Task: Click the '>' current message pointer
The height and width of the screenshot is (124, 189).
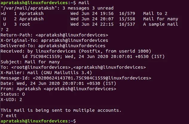Action: point(2,13)
